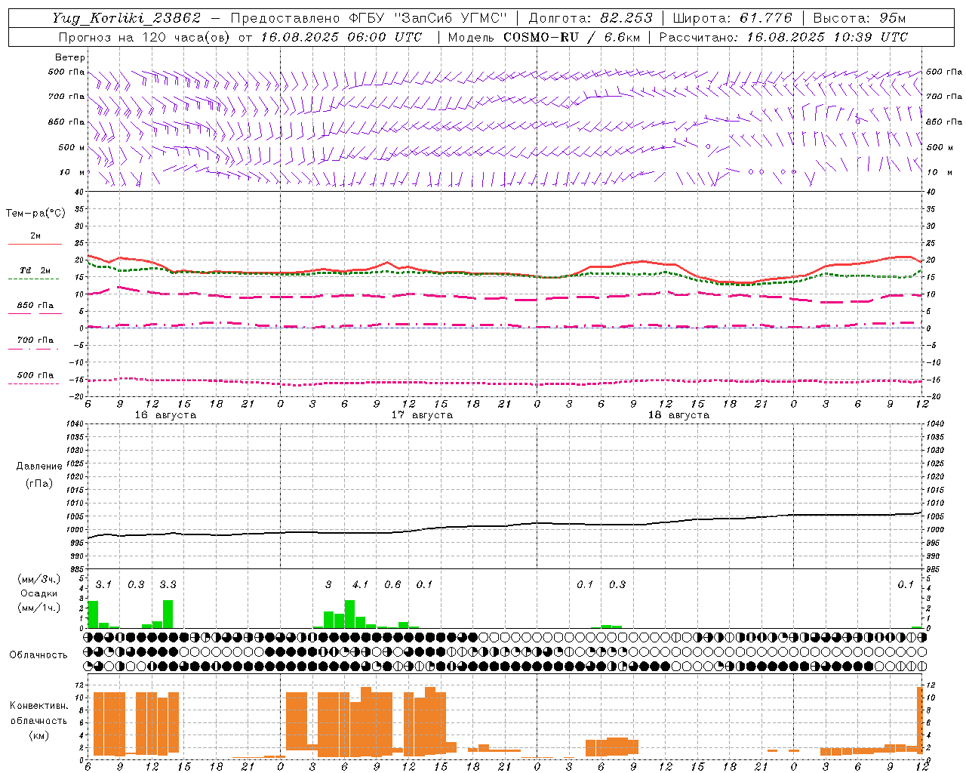Select the (мм/1ч.) precipitation unit label

pyautogui.click(x=39, y=608)
